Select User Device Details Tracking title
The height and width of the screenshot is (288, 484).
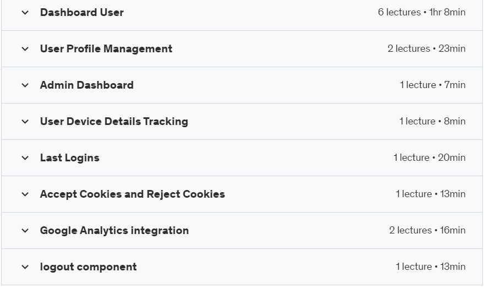point(114,121)
